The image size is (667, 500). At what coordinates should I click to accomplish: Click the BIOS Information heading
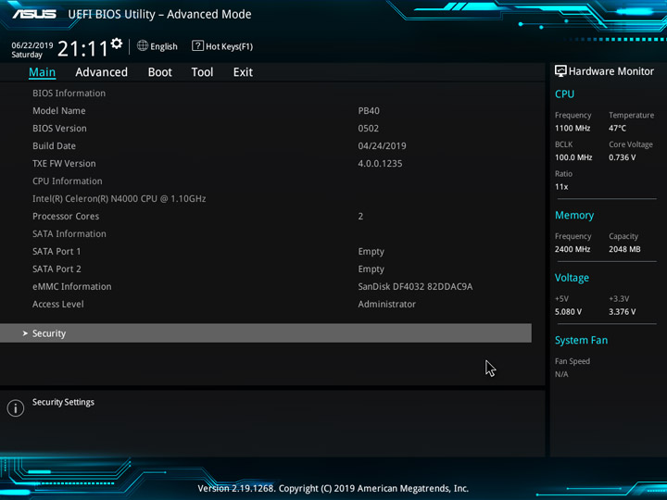click(x=69, y=94)
